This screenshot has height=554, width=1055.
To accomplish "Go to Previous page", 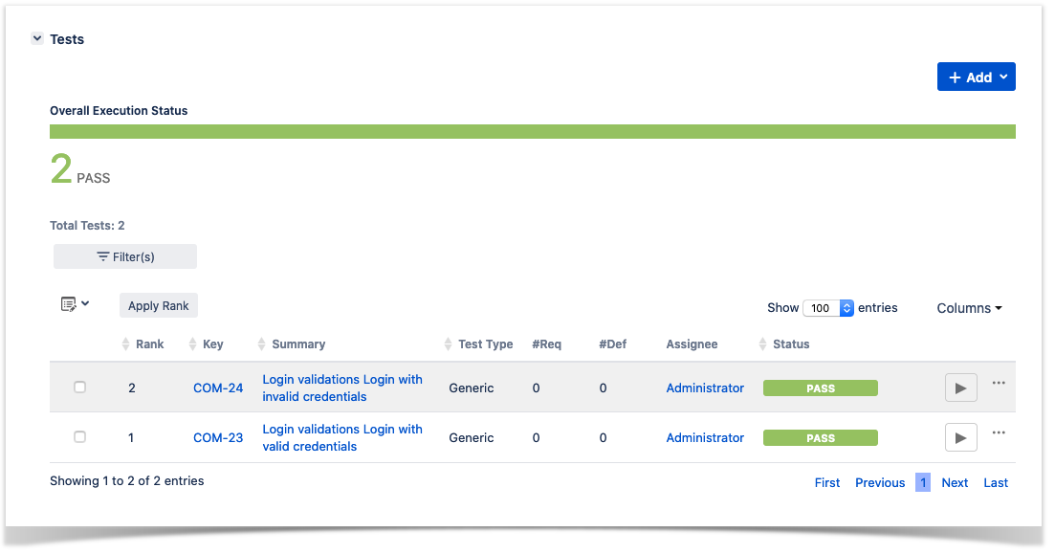I will (x=879, y=482).
